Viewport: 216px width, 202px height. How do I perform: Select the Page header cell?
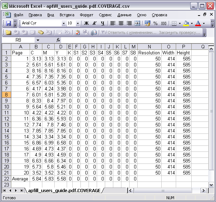(x=20, y=53)
